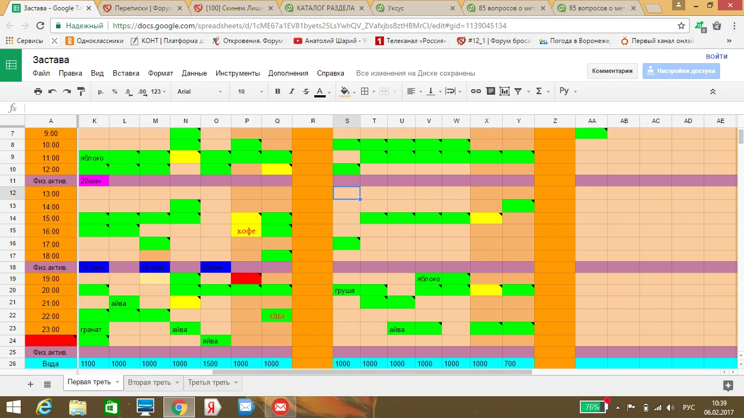Increase decimal places

[143, 91]
